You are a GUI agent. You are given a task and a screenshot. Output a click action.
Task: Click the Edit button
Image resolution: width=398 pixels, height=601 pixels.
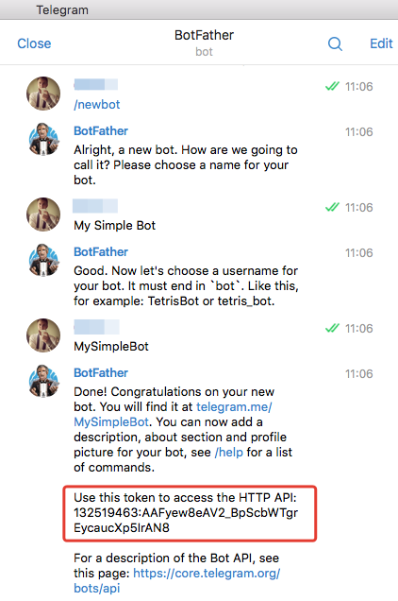pyautogui.click(x=381, y=43)
